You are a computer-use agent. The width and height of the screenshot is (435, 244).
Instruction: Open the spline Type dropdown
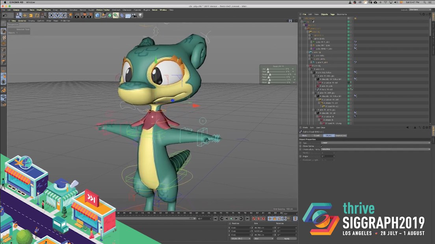pos(376,143)
